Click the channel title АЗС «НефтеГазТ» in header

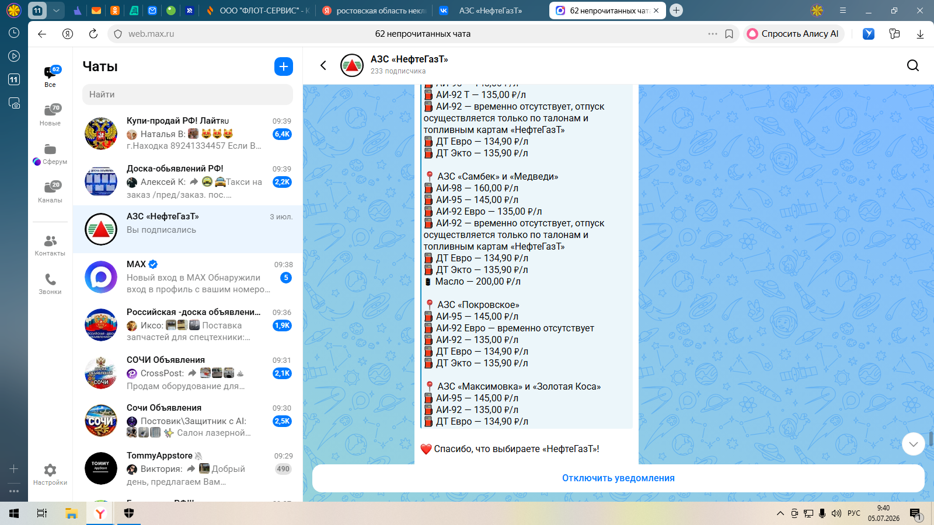409,59
